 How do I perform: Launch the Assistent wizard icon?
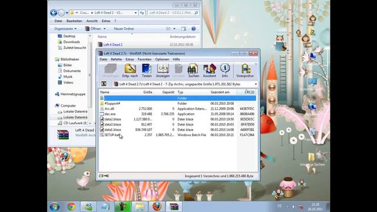click(x=210, y=71)
